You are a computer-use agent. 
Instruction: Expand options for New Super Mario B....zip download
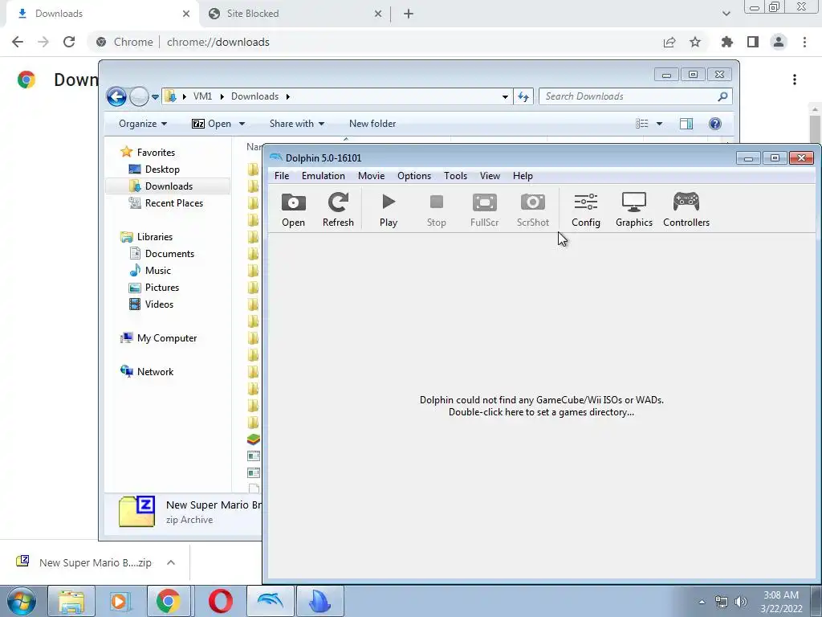coord(171,562)
